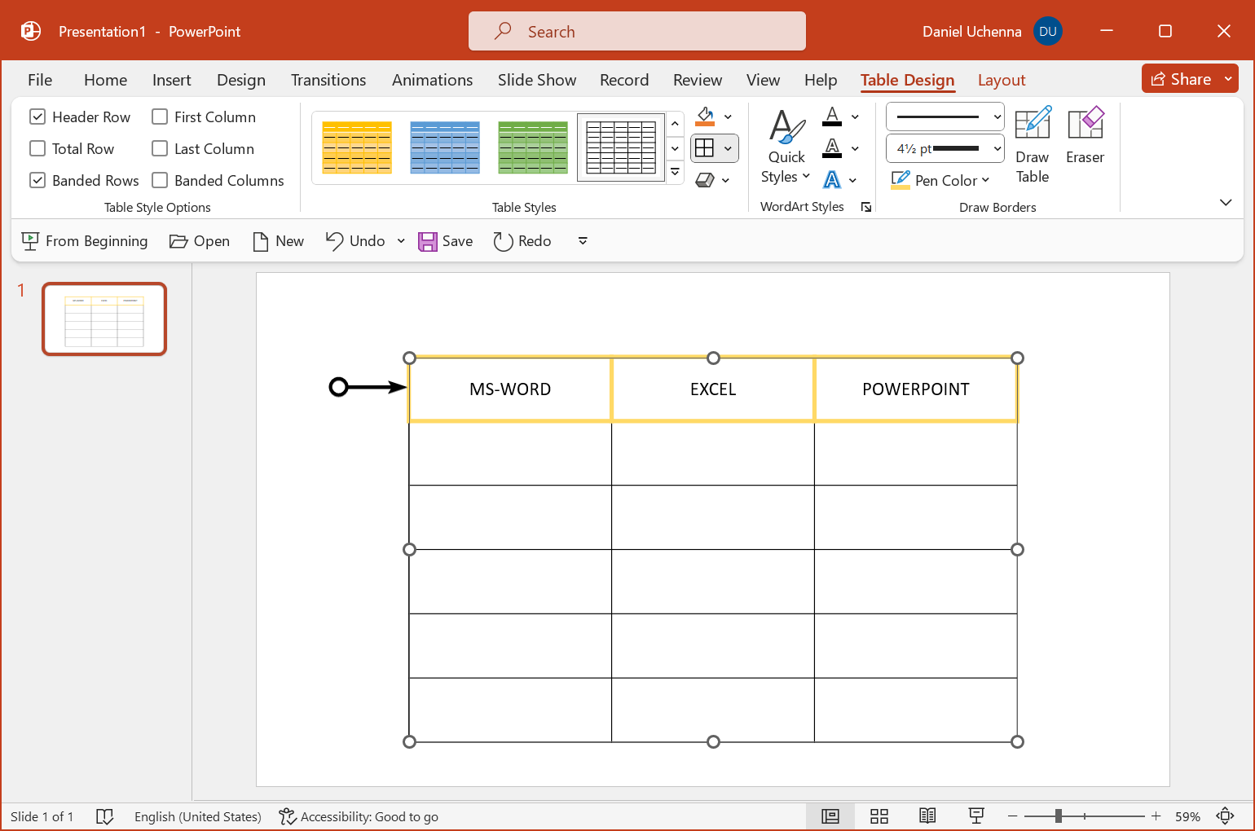Open the Quick Styles gallery
1255x831 pixels.
[x=784, y=145]
